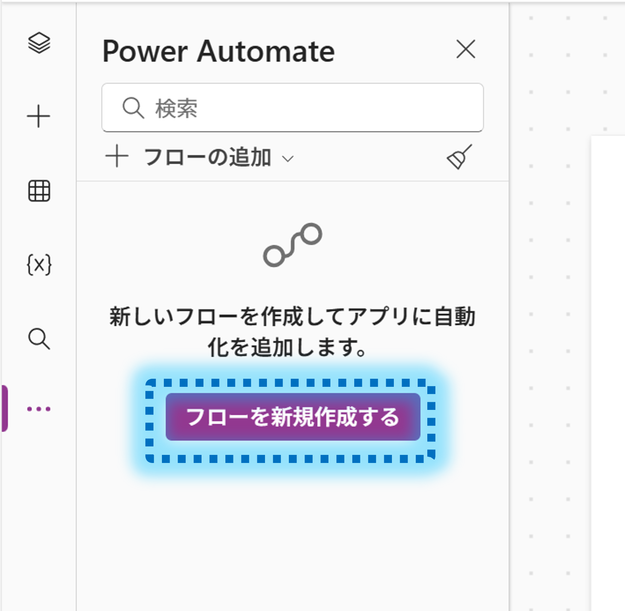Viewport: 625px width, 611px height.
Task: Open the Variables {x} icon
Action: (x=39, y=265)
